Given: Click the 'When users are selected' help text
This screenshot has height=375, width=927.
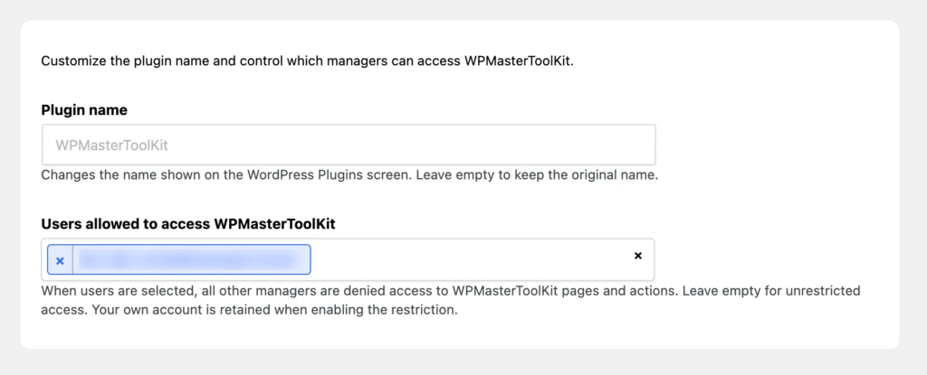Looking at the screenshot, I should [x=451, y=300].
